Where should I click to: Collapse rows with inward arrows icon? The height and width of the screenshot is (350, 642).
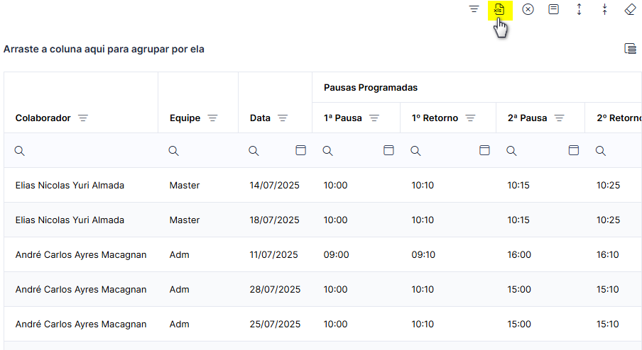click(x=605, y=9)
